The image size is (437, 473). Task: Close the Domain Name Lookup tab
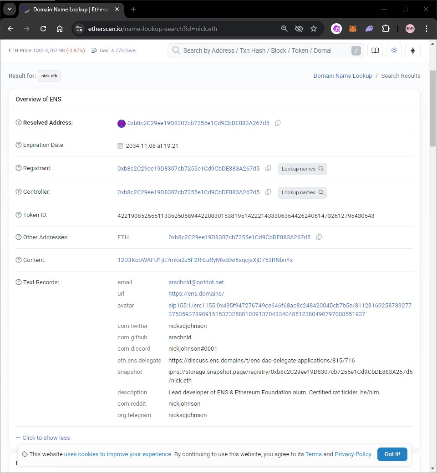[x=117, y=10]
